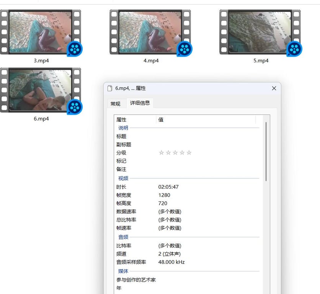The image size is (320, 294).
Task: Click the 帧高度 property label
Action: [124, 203]
